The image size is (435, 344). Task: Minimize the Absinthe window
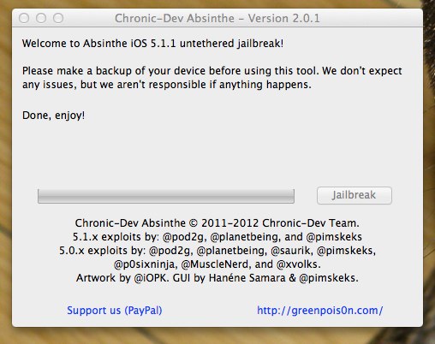41,18
